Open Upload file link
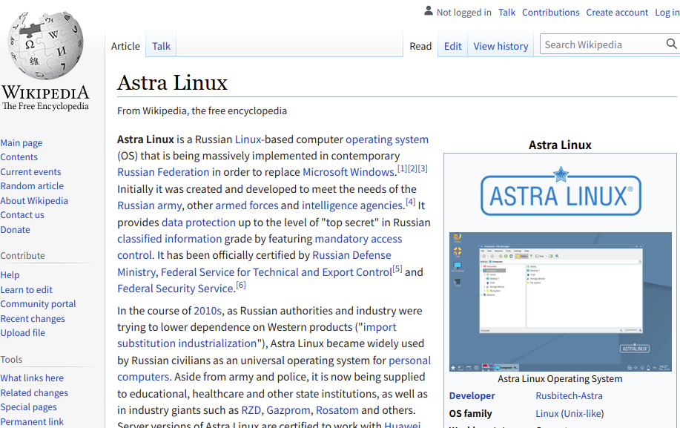The image size is (680, 428). (x=22, y=333)
